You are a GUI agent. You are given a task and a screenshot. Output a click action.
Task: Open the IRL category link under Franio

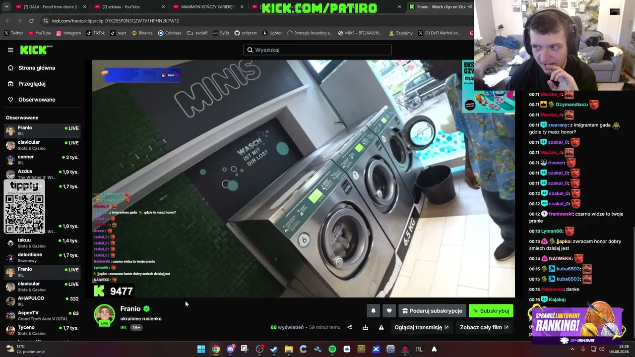coord(124,328)
